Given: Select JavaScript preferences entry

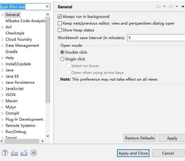Looking at the screenshot, I should [15, 89].
